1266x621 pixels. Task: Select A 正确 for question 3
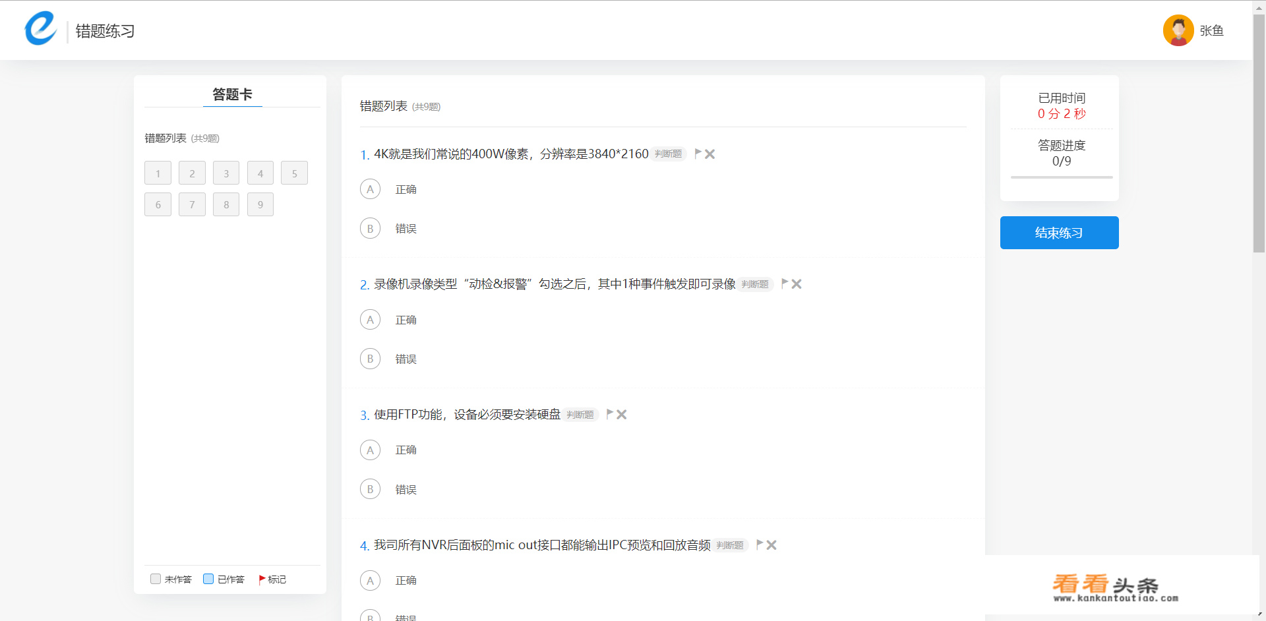coord(370,450)
